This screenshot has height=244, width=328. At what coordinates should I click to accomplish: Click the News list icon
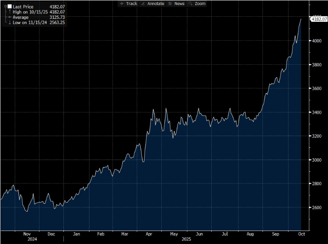point(170,3)
